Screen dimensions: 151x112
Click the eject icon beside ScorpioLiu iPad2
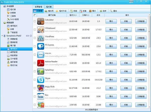(x=31, y=36)
